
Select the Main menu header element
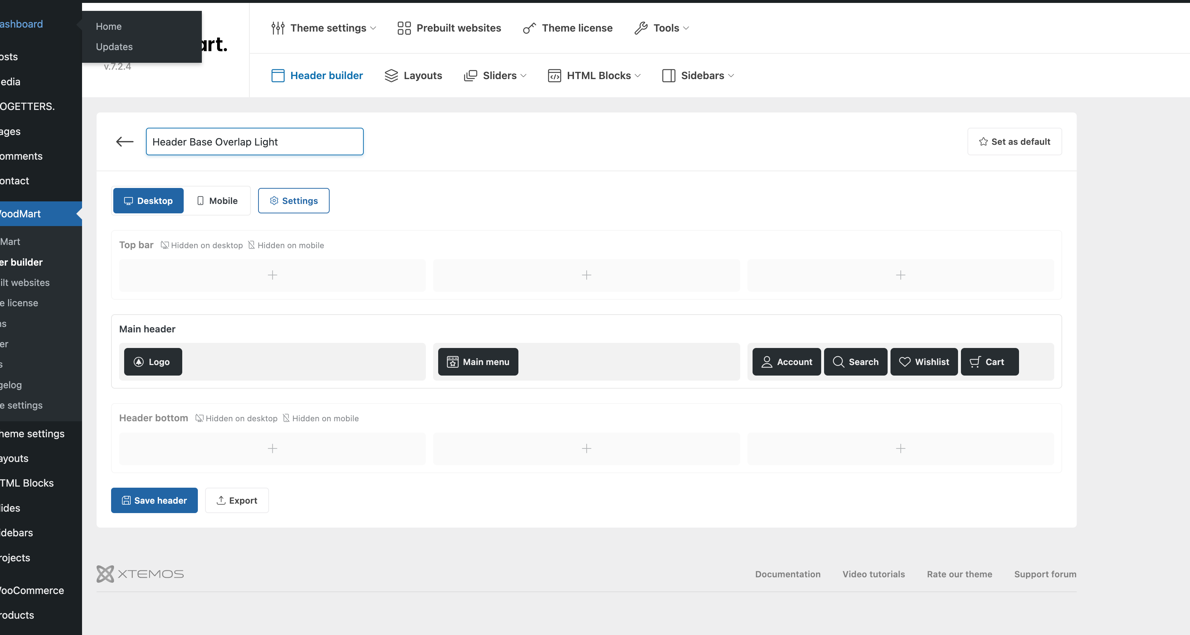tap(478, 362)
